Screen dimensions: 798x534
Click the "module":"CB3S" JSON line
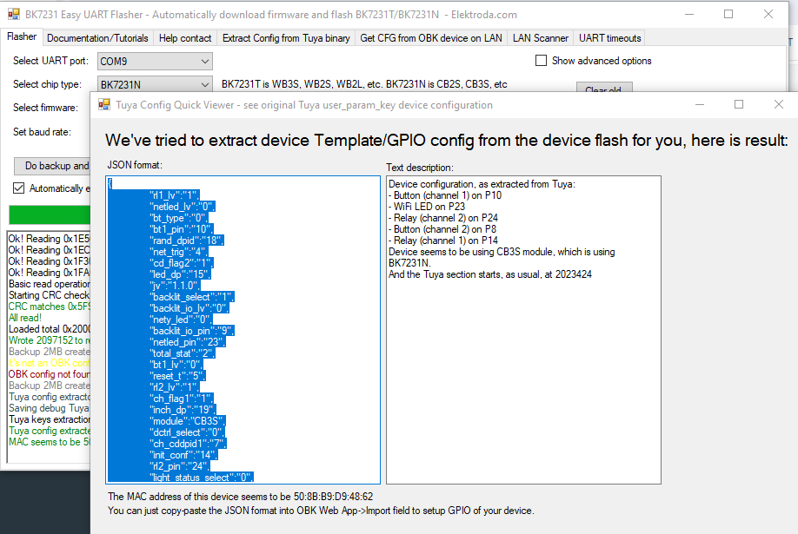[187, 421]
